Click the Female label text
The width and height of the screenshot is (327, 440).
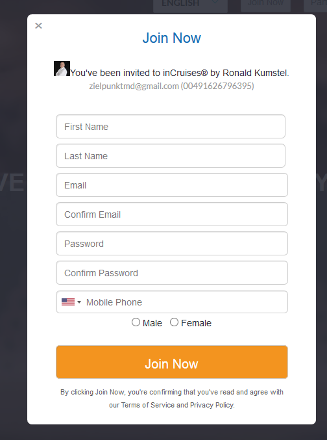tap(196, 323)
